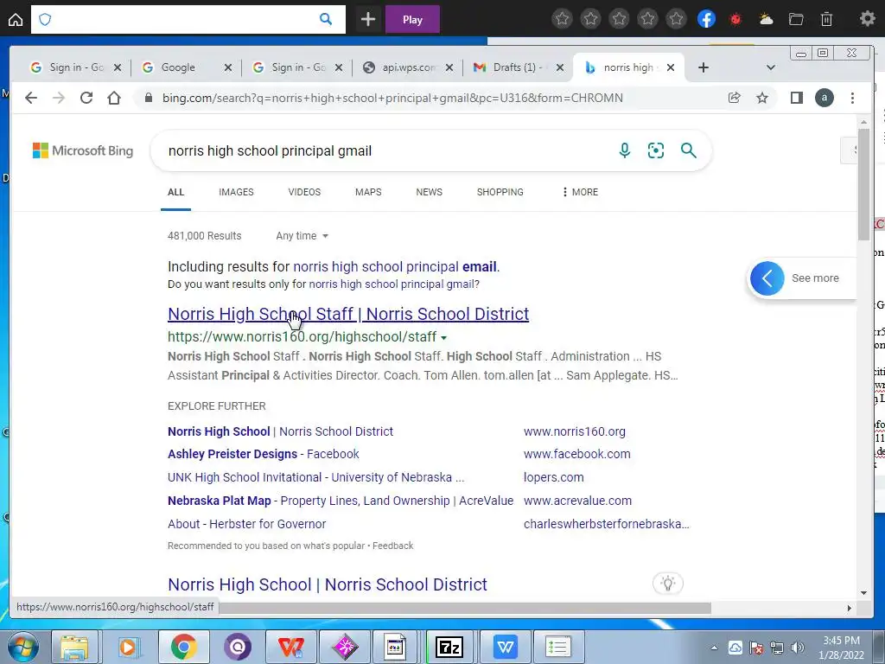This screenshot has height=664, width=885.
Task: Select the VIDEOS search tab
Action: click(x=304, y=192)
